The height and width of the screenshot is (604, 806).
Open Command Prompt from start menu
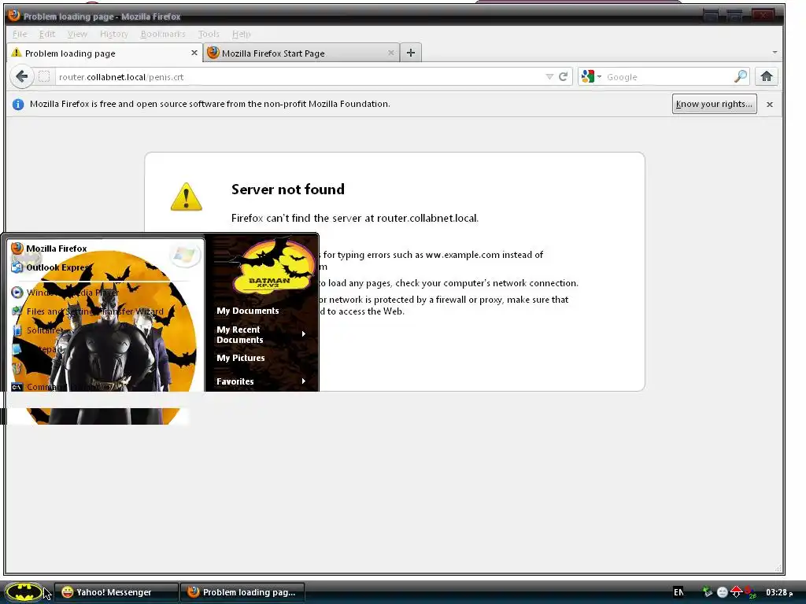pyautogui.click(x=54, y=387)
